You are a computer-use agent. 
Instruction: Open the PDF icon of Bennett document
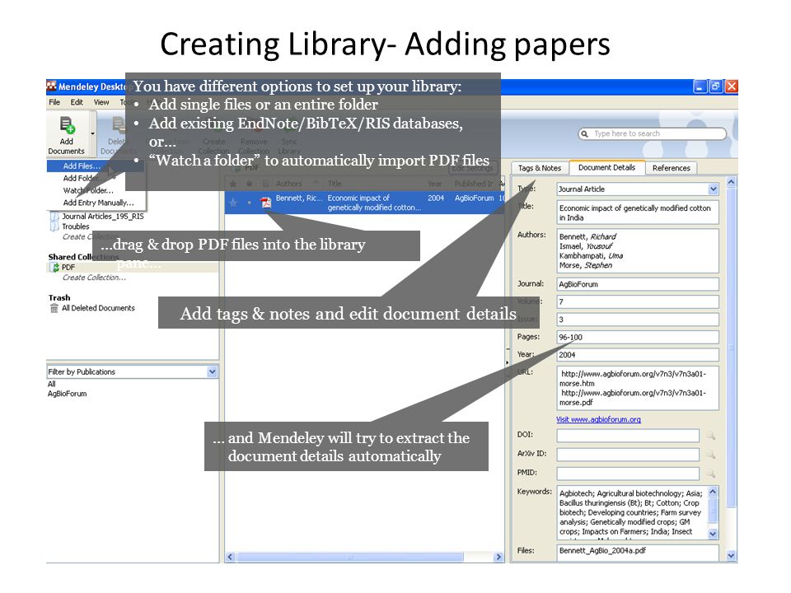click(265, 203)
